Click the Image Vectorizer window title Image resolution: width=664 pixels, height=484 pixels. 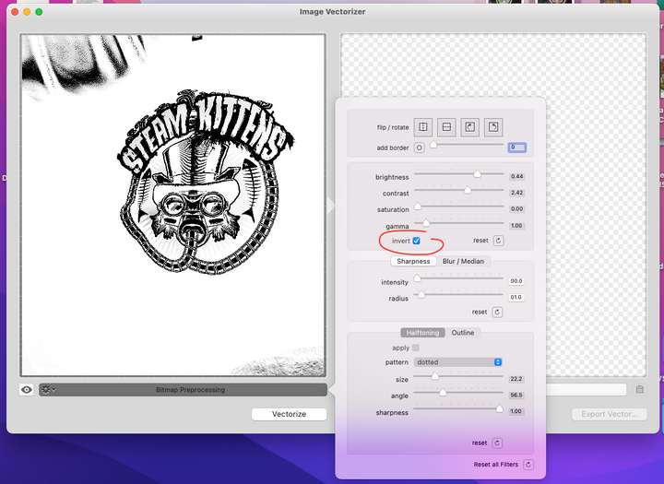[332, 12]
